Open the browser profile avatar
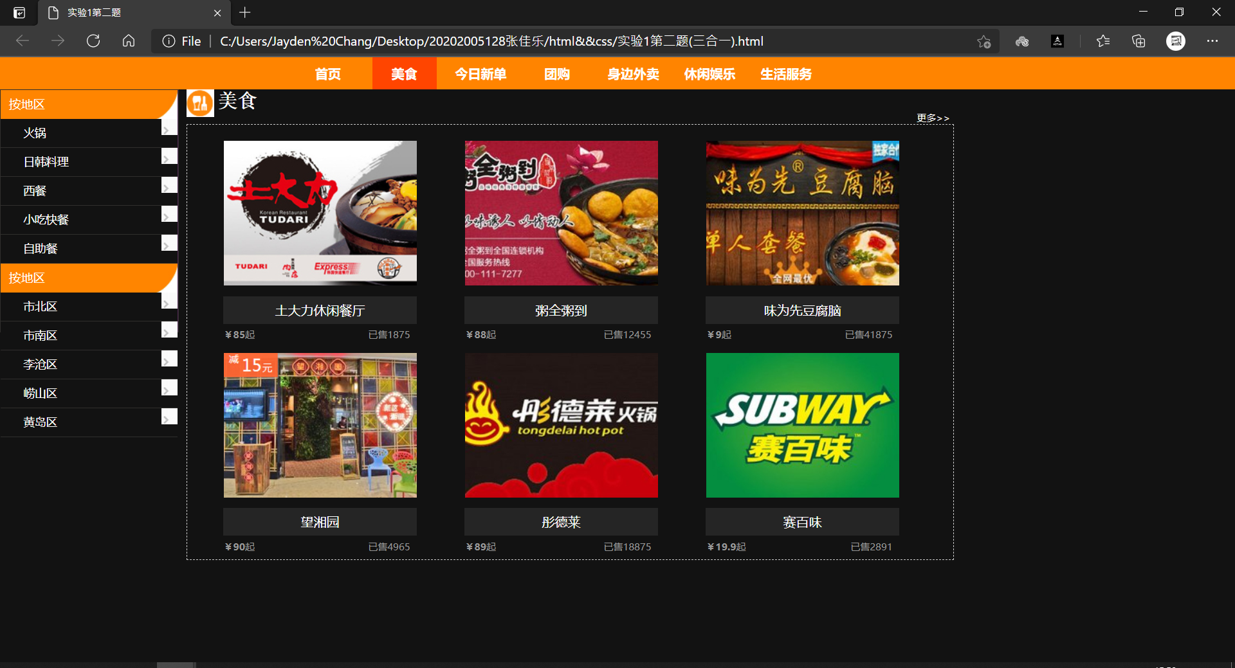The width and height of the screenshot is (1235, 668). coord(1176,41)
